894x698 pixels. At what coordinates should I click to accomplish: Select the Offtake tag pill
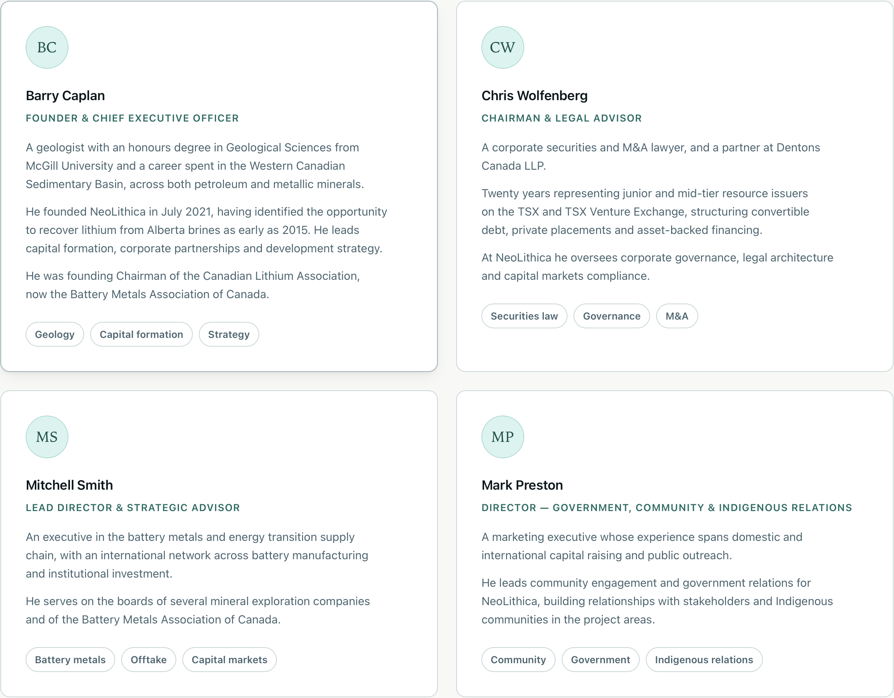click(149, 659)
